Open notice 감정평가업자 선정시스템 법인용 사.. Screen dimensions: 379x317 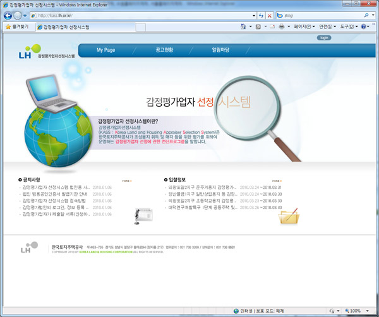pos(56,188)
